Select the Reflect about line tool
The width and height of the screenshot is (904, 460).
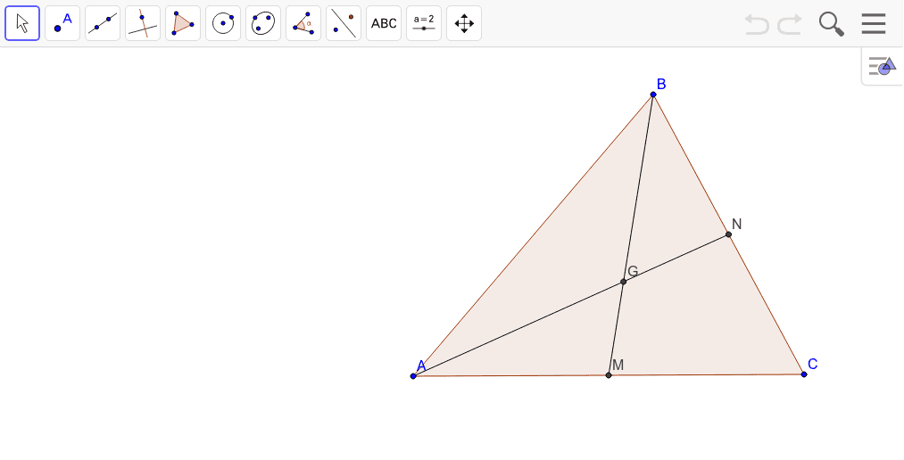(344, 23)
